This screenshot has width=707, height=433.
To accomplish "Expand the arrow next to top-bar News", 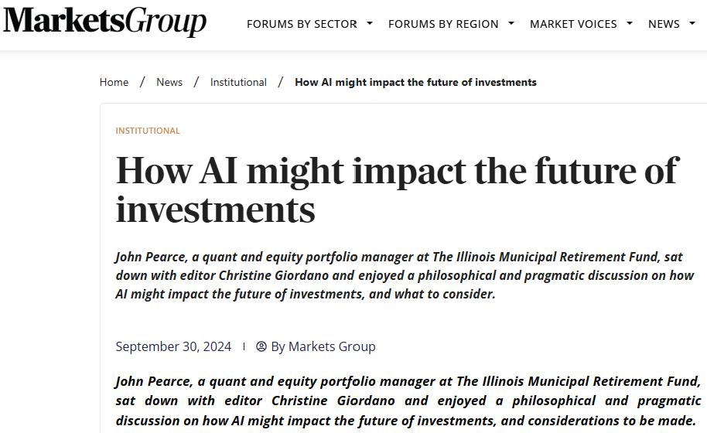I will click(x=692, y=24).
